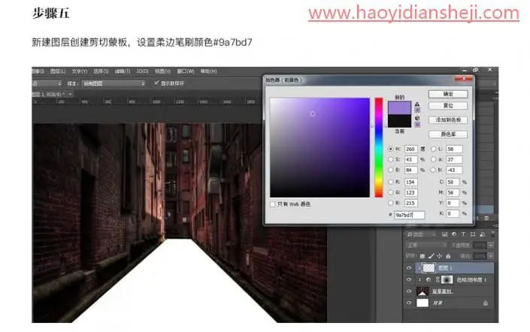Click the adjustment layer filter icon
Screen dimensions: 530x332
pos(454,234)
